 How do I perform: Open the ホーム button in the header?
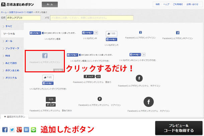pyautogui.click(x=50, y=4)
